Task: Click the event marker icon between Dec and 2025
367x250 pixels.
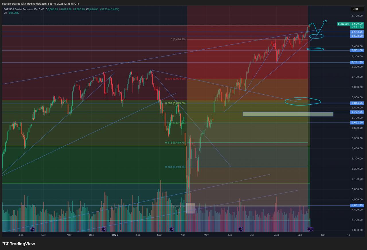Action: click(104, 229)
